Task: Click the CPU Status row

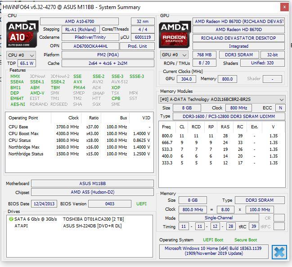Action: point(79,140)
